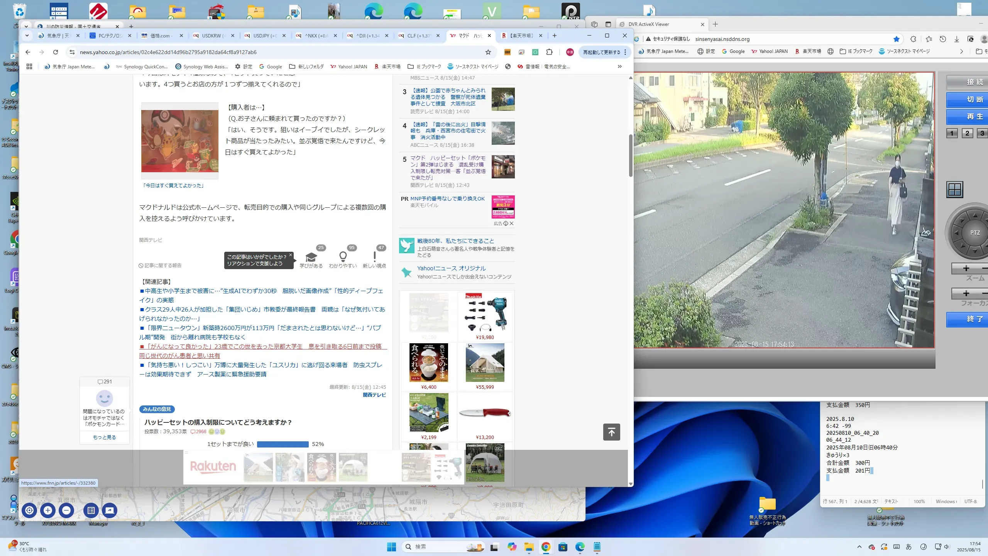Bookmark this page with the star icon
The height and width of the screenshot is (556, 988).
488,52
